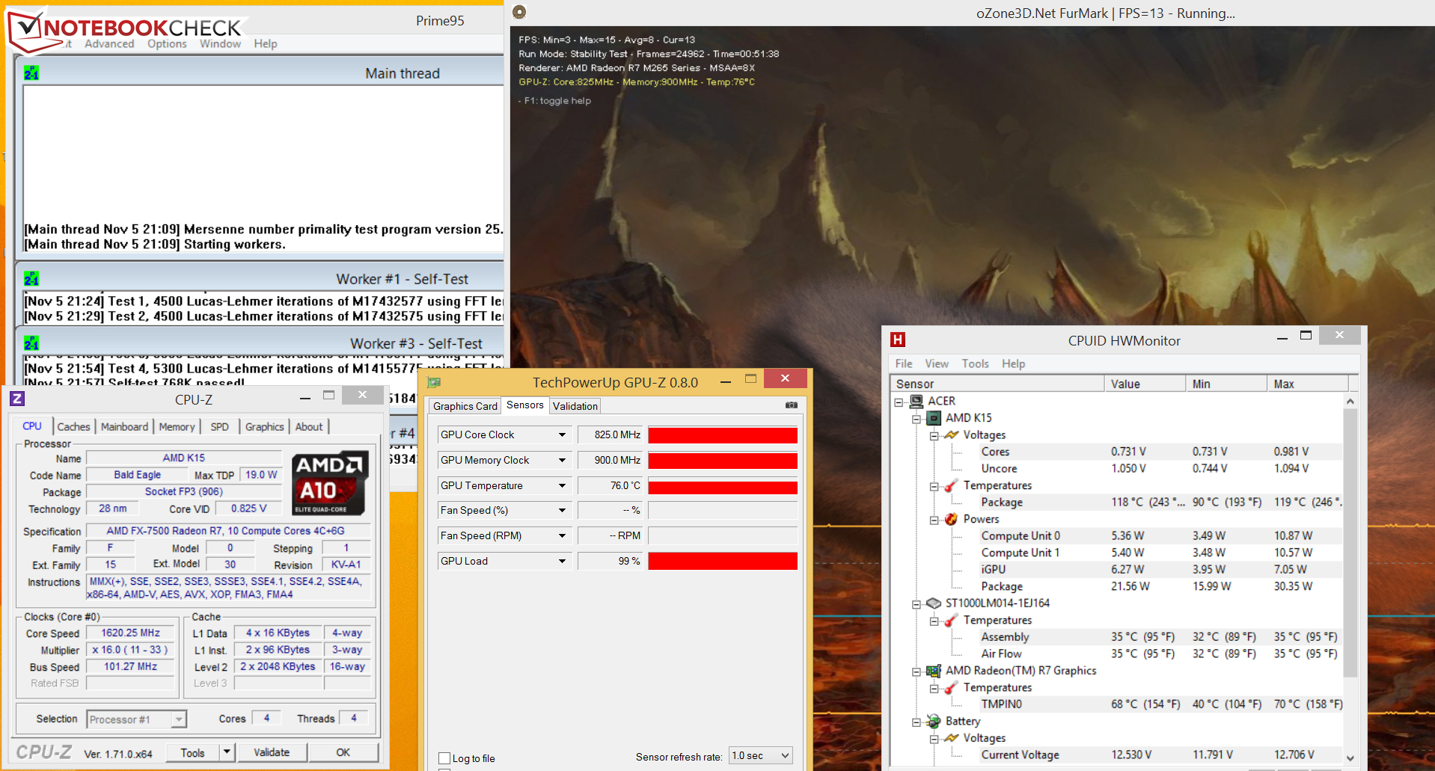The image size is (1435, 771).
Task: Click the AMD K15 chip icon in HWMonitor
Action: [x=934, y=418]
